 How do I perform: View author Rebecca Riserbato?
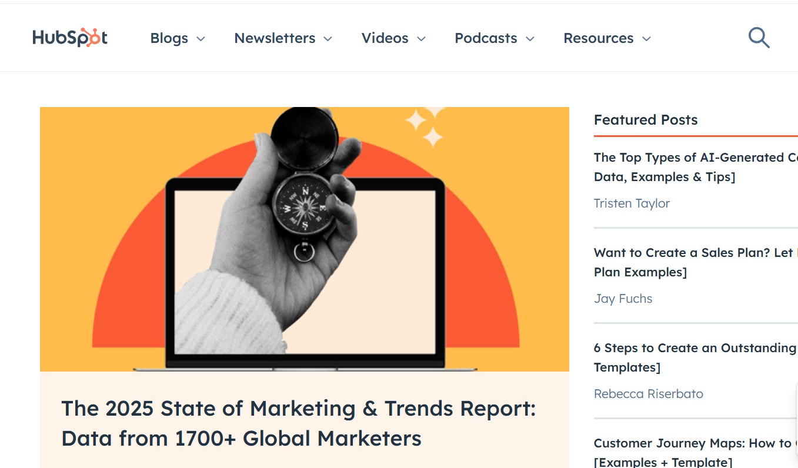tap(648, 394)
